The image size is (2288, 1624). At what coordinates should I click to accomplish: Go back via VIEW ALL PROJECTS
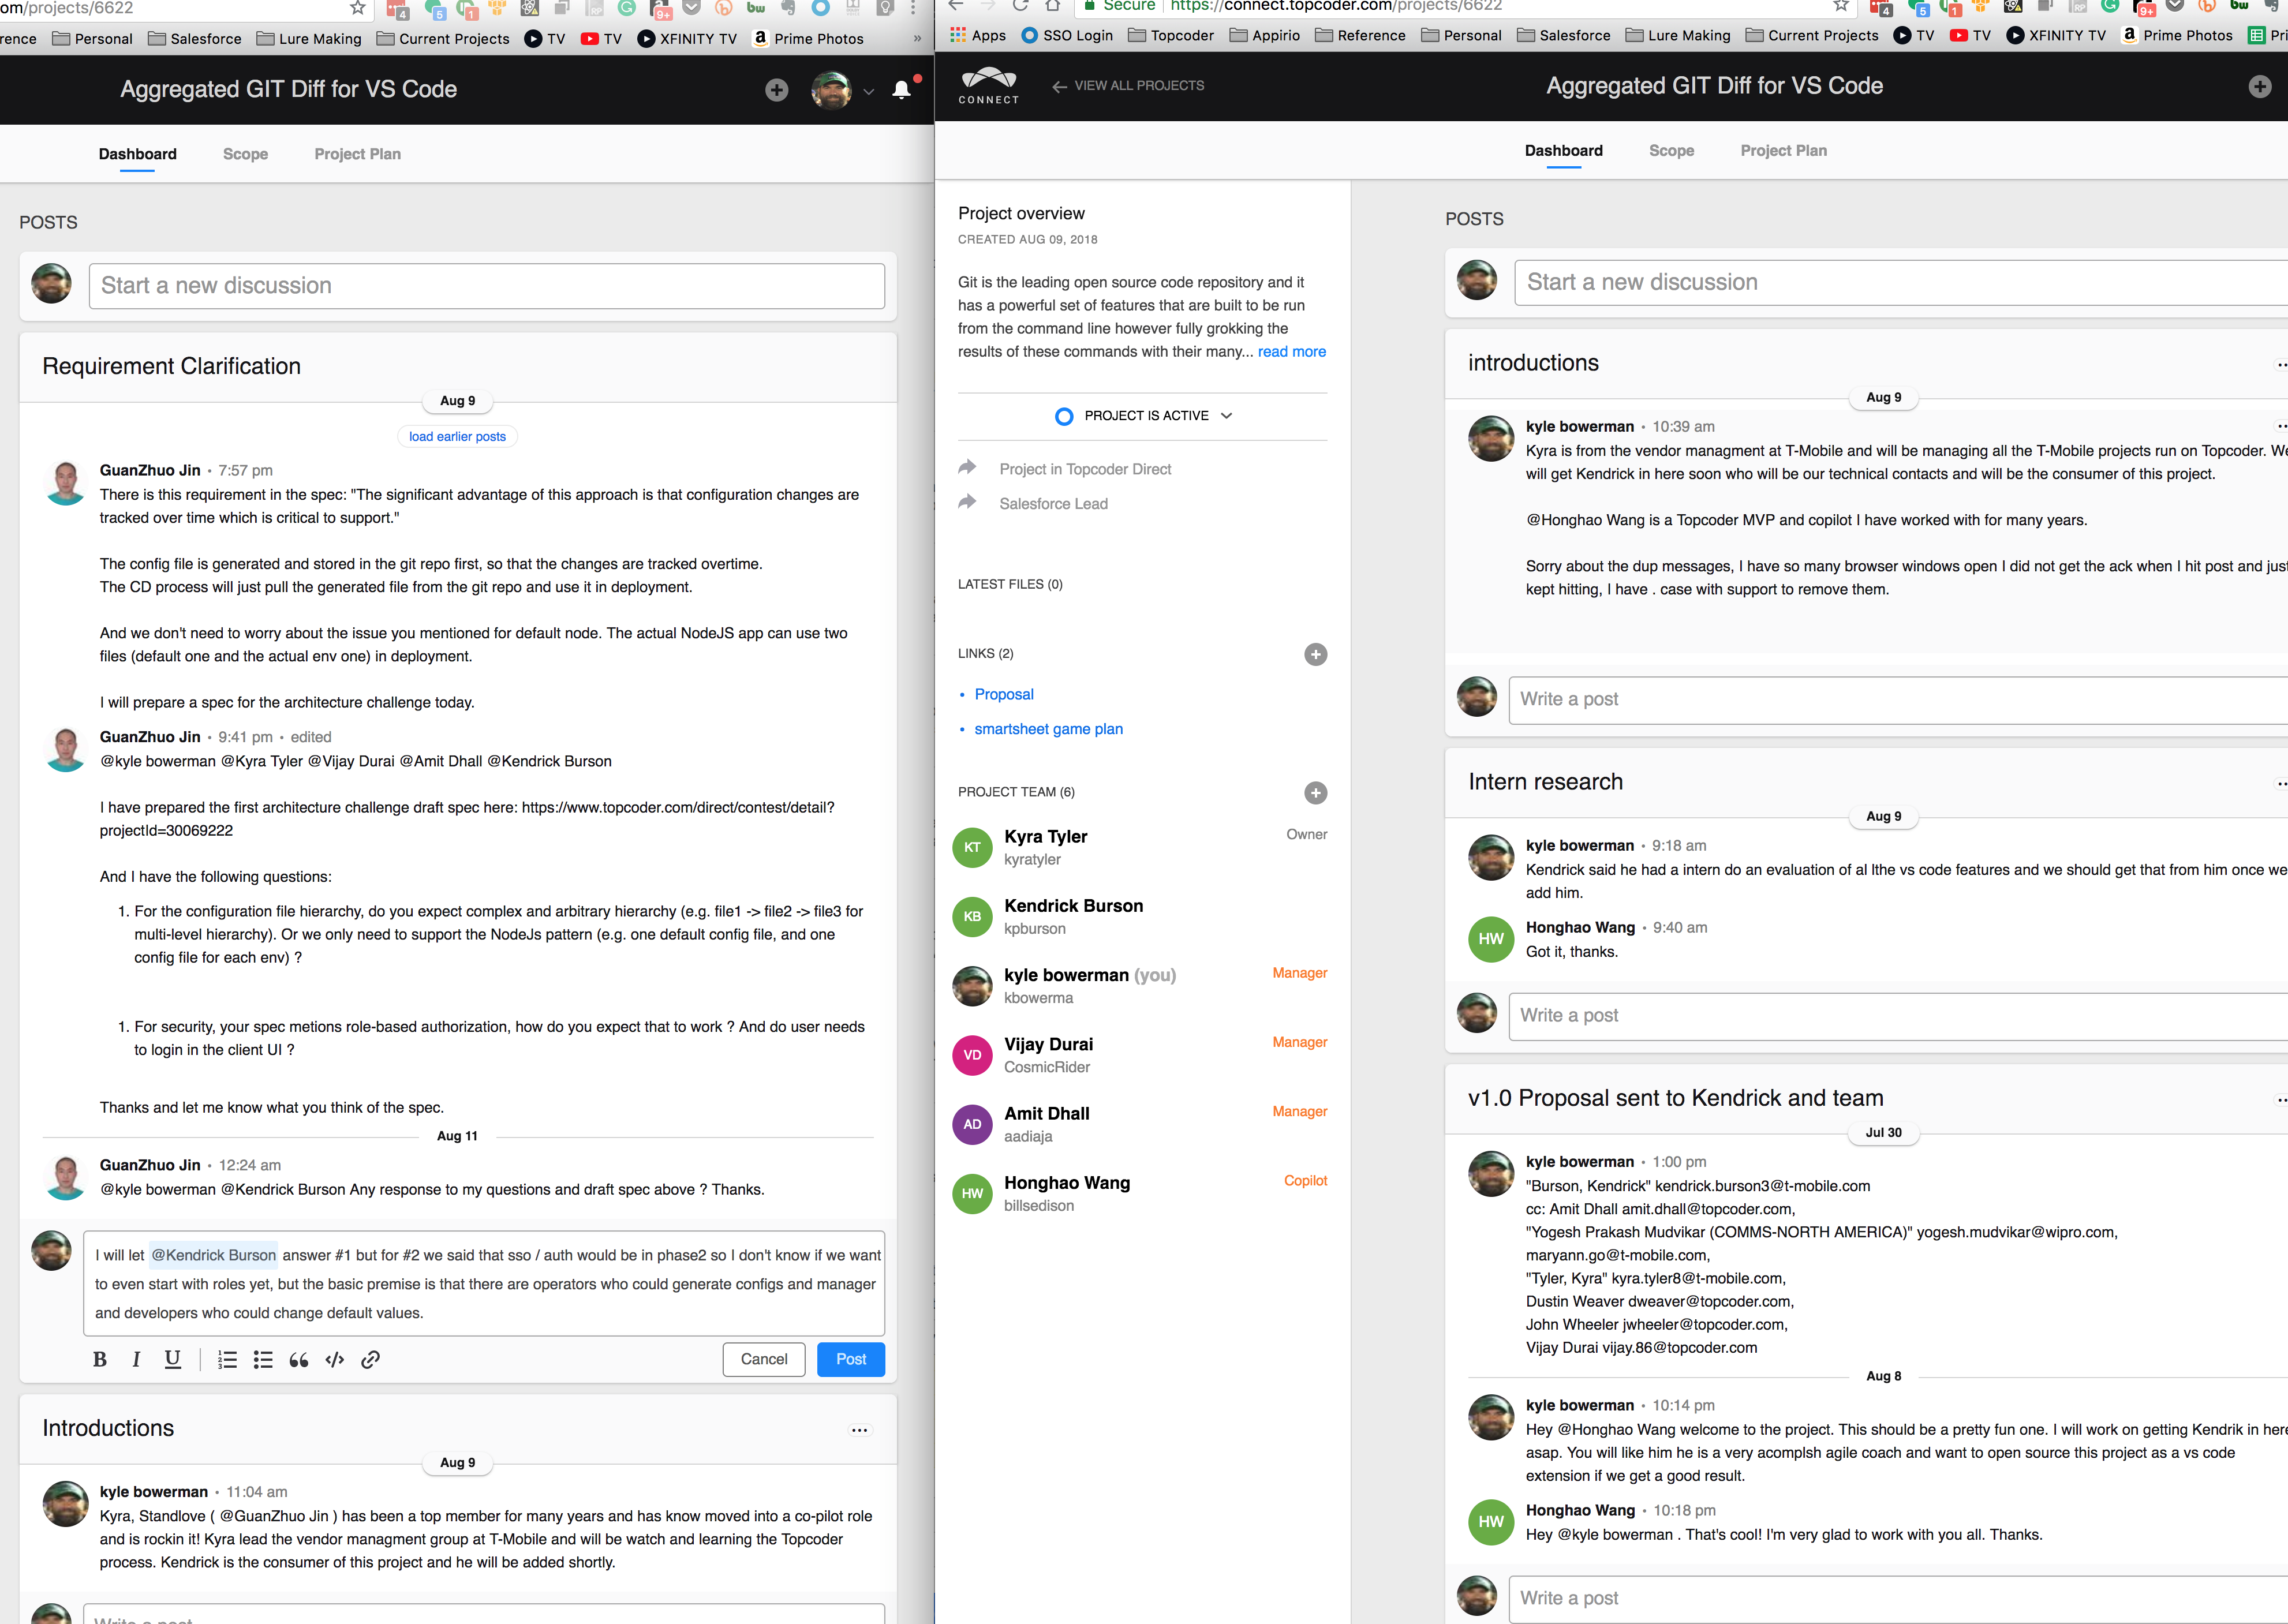point(1128,86)
